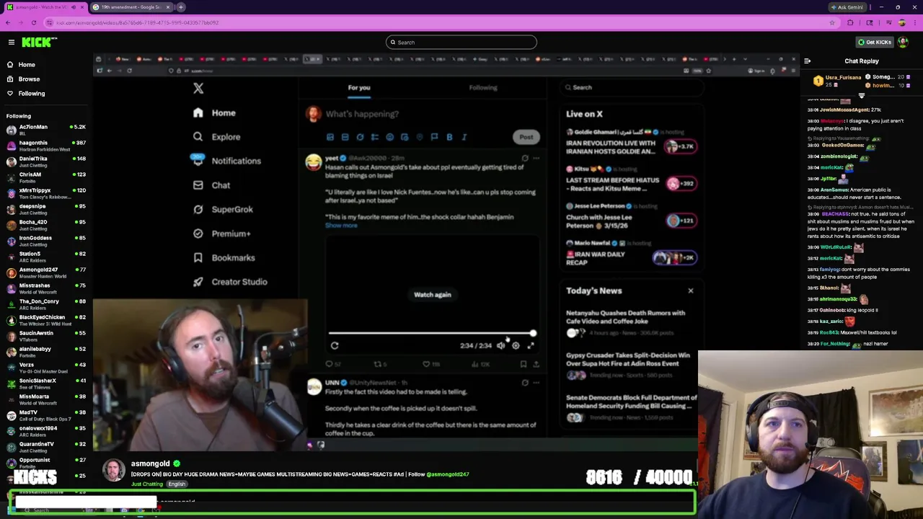Image resolution: width=923 pixels, height=519 pixels.
Task: Click the asmongold channel name link
Action: pyautogui.click(x=150, y=463)
